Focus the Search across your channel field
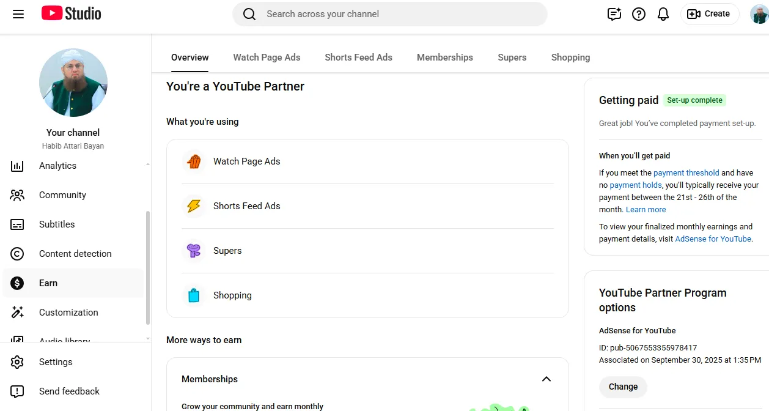 pyautogui.click(x=390, y=14)
